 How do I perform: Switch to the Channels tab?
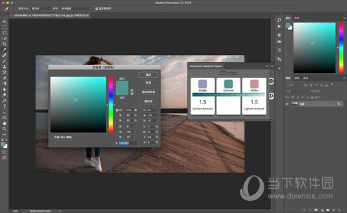(x=297, y=78)
